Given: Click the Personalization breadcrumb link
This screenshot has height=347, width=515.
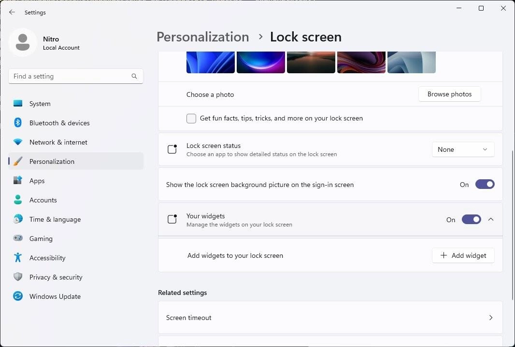Looking at the screenshot, I should (x=202, y=37).
